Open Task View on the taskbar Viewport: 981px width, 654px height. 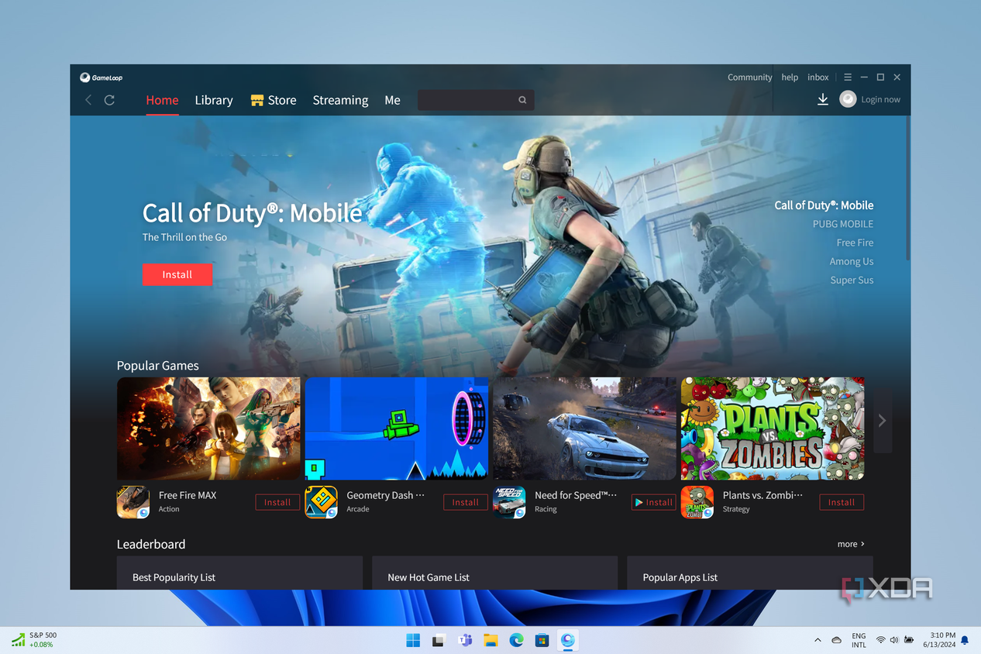tap(439, 640)
